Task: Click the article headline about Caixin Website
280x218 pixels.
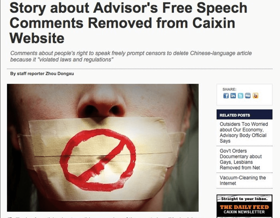Action: point(129,23)
